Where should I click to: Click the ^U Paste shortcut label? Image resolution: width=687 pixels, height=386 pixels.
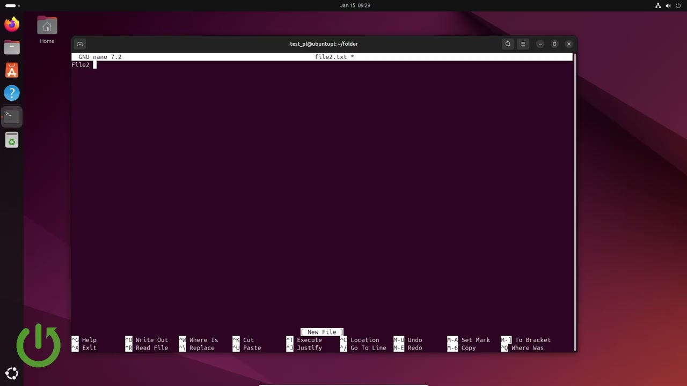coord(247,348)
